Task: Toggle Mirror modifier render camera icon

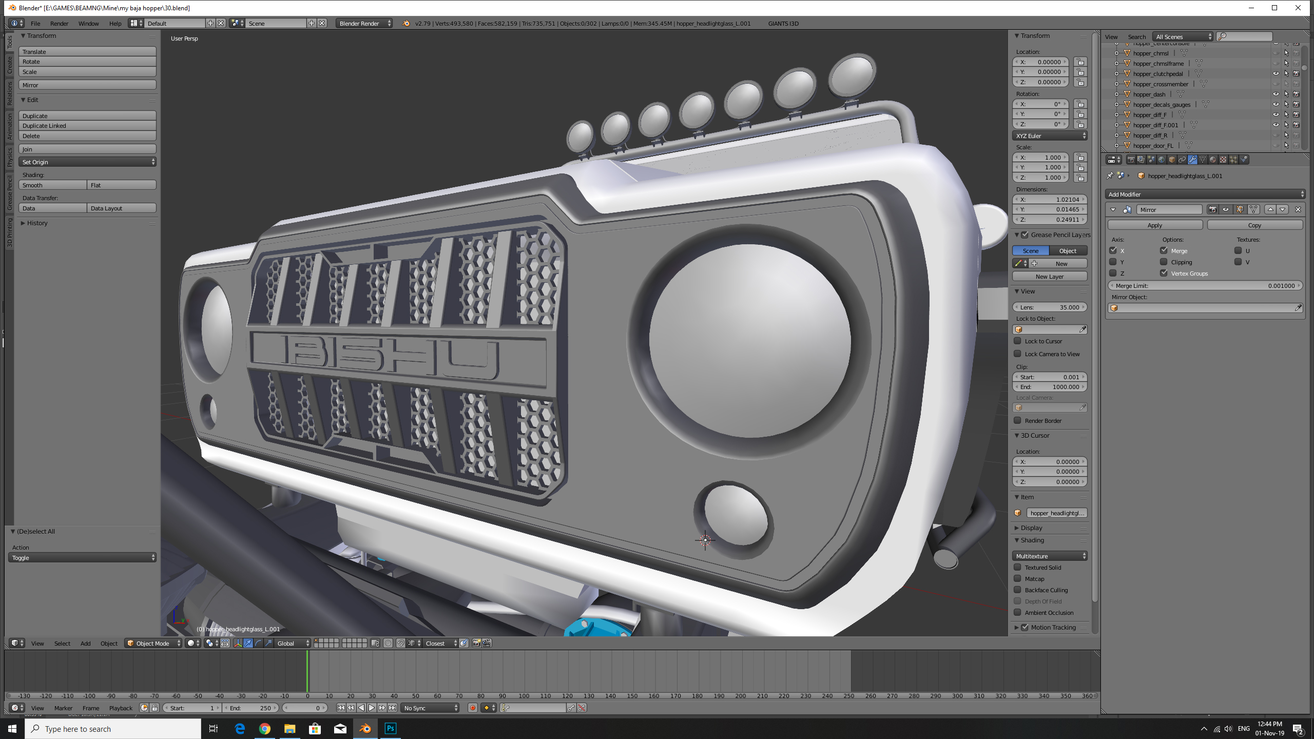Action: 1213,209
